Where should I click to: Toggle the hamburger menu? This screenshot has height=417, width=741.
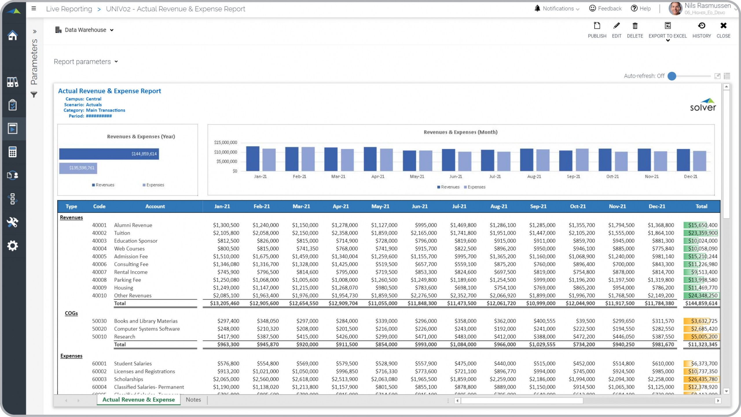tap(34, 8)
